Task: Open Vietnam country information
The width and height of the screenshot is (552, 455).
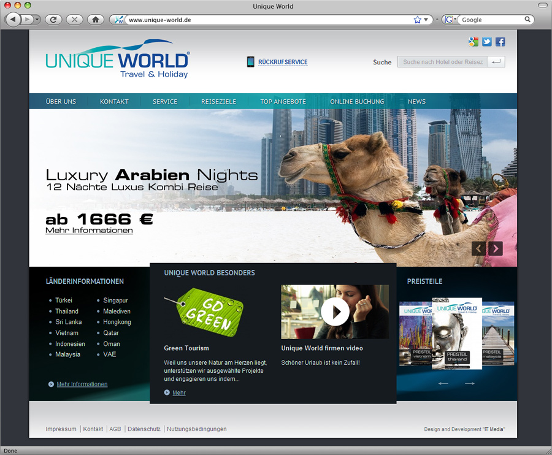Action: coord(67,332)
